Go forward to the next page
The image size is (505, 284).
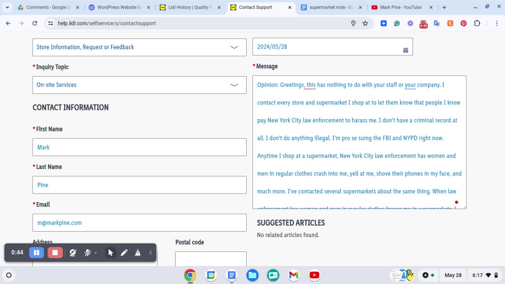pyautogui.click(x=21, y=23)
